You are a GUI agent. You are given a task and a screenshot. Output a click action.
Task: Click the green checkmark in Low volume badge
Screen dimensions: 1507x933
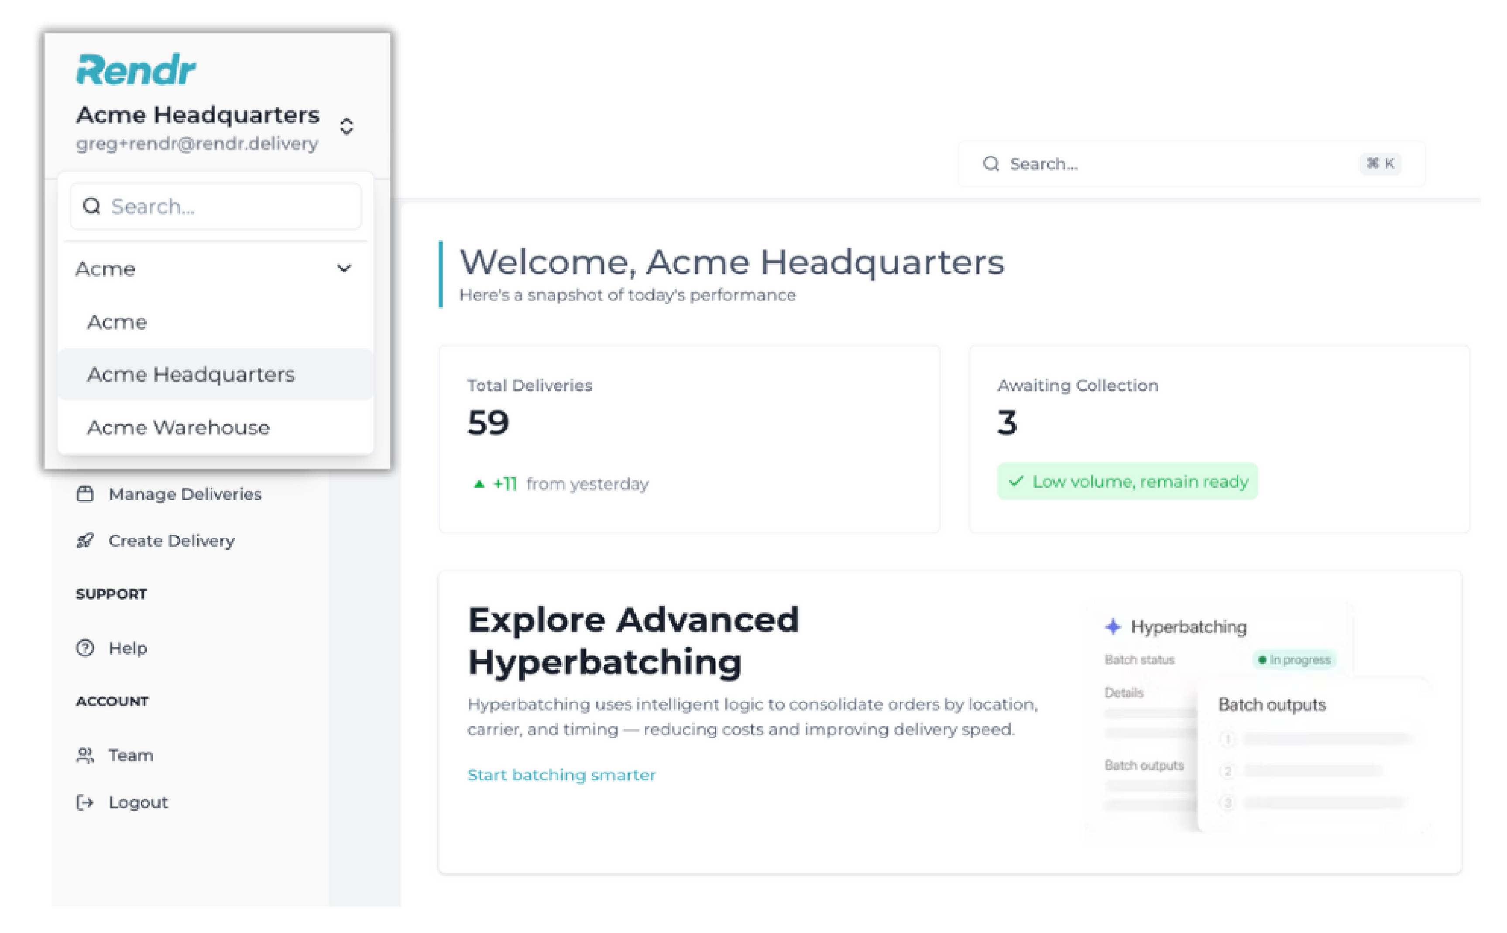1016,481
